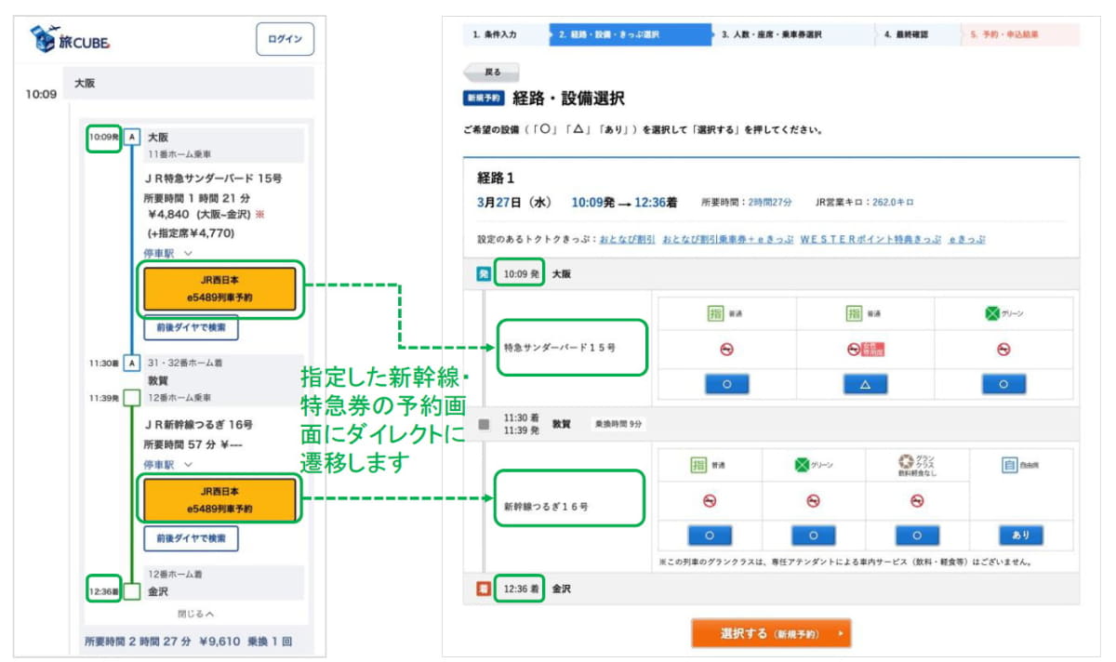Click the blue 発 icon at 10:09
The image size is (1116, 662).
[x=484, y=275]
